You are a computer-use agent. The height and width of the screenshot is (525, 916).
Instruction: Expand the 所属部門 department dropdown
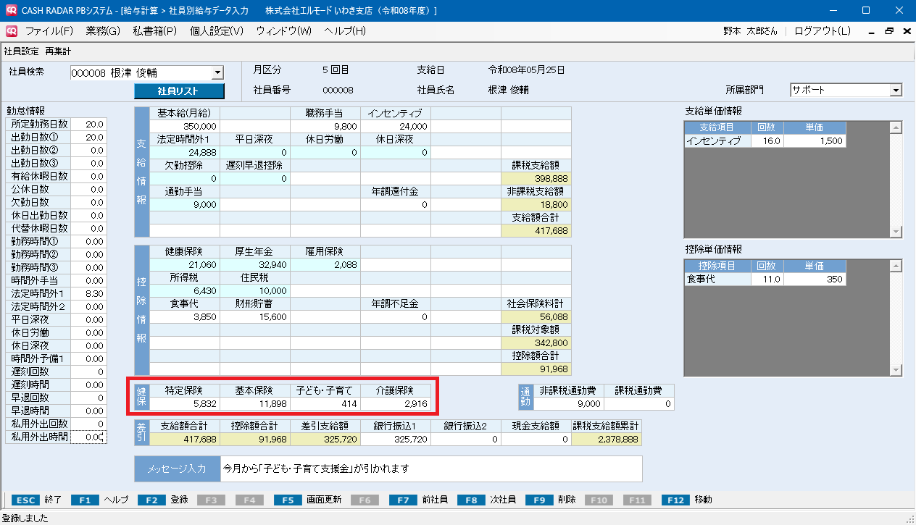[896, 91]
